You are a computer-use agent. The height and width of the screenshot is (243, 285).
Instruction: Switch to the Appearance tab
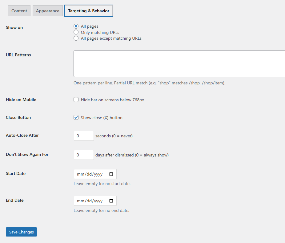point(47,10)
